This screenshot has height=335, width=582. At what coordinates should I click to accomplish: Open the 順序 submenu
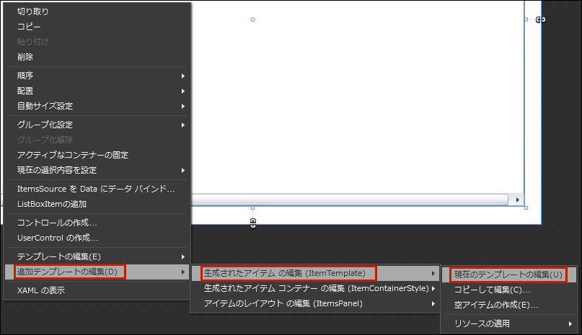click(x=97, y=76)
